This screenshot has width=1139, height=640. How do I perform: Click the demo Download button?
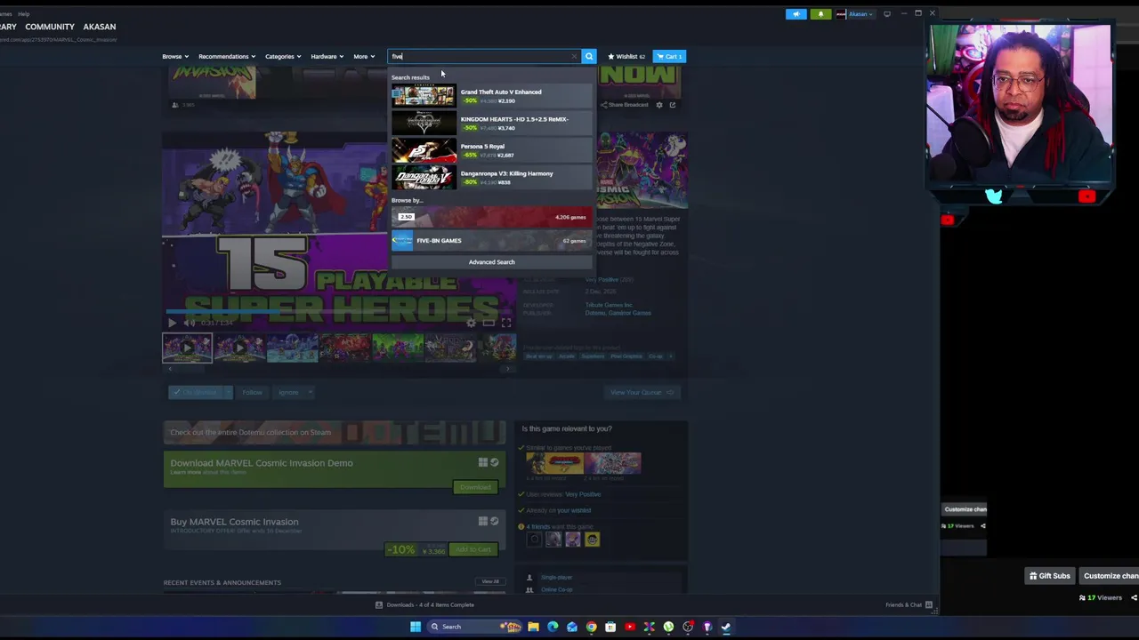475,487
